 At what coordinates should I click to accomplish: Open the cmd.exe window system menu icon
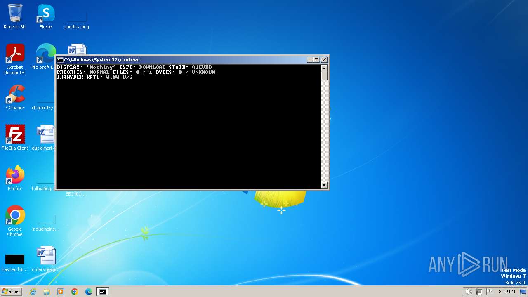(60, 60)
